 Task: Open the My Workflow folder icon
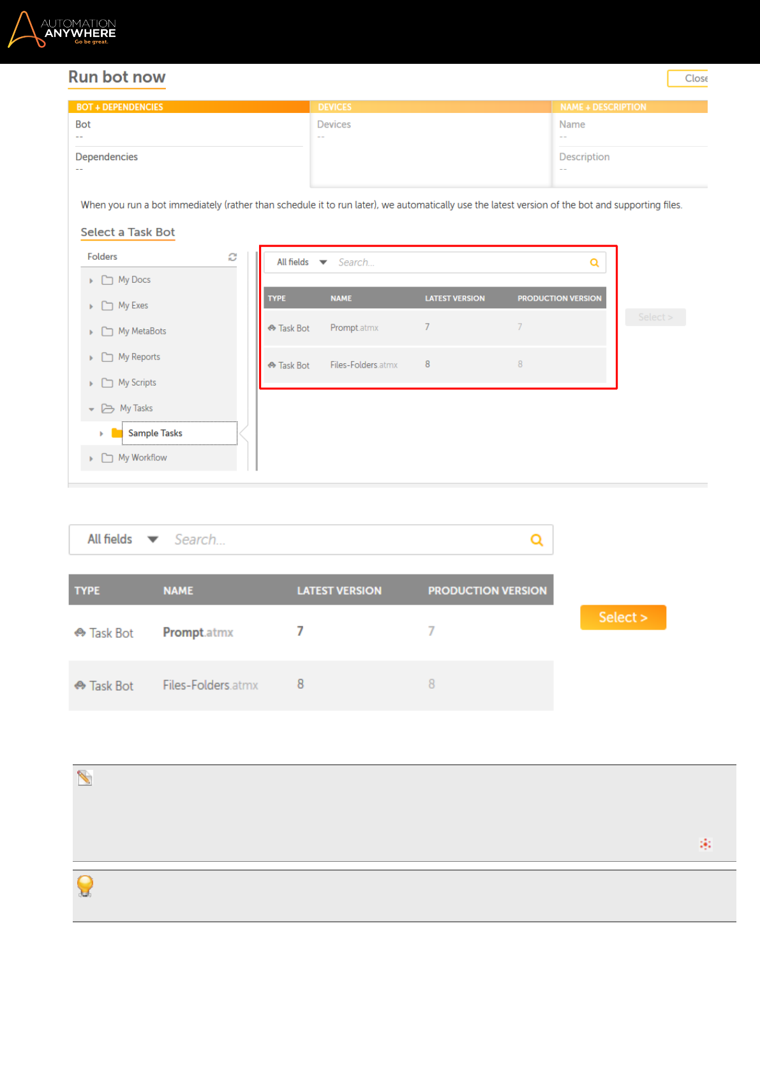pos(107,458)
